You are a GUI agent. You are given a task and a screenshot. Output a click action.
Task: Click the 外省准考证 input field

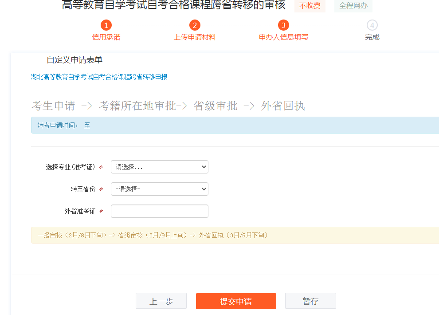click(159, 211)
